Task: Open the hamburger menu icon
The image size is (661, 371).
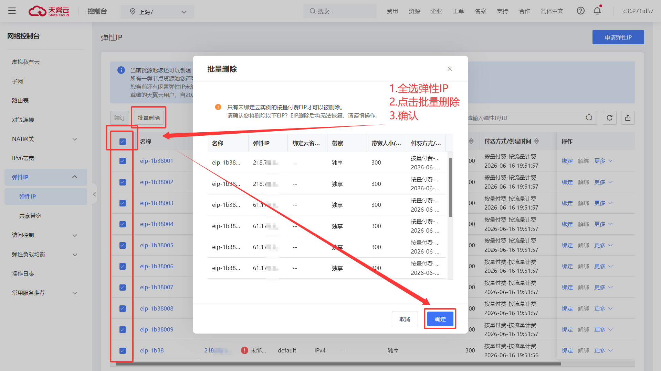Action: [12, 11]
